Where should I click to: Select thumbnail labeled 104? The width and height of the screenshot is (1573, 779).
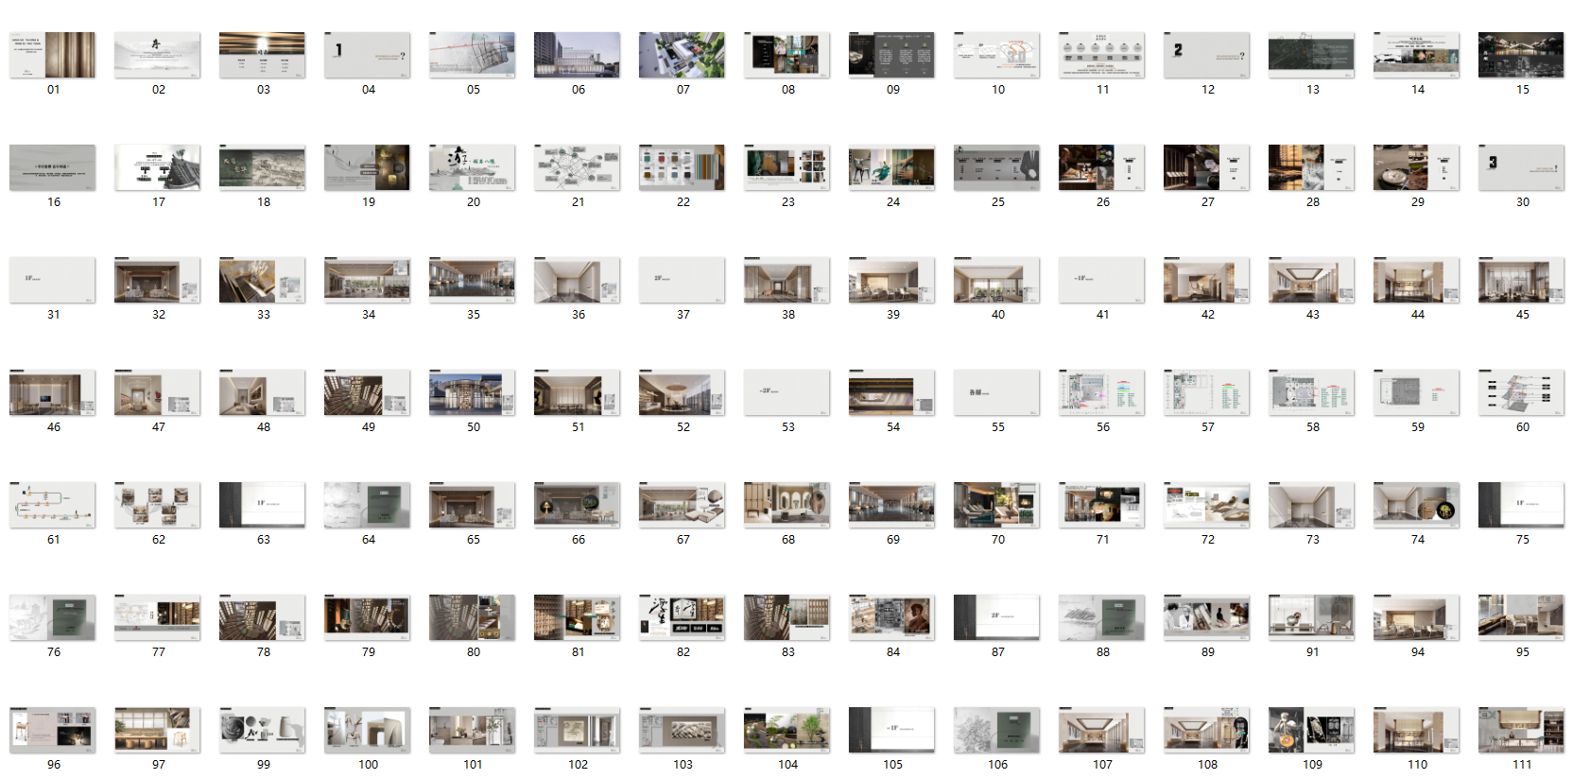tap(787, 730)
